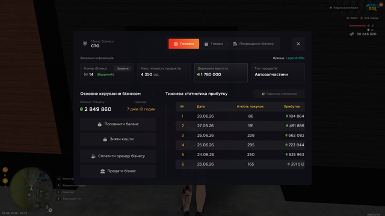The image size is (385, 216).
Task: Click the Інвентар hint in HUD
Action: coord(68,192)
